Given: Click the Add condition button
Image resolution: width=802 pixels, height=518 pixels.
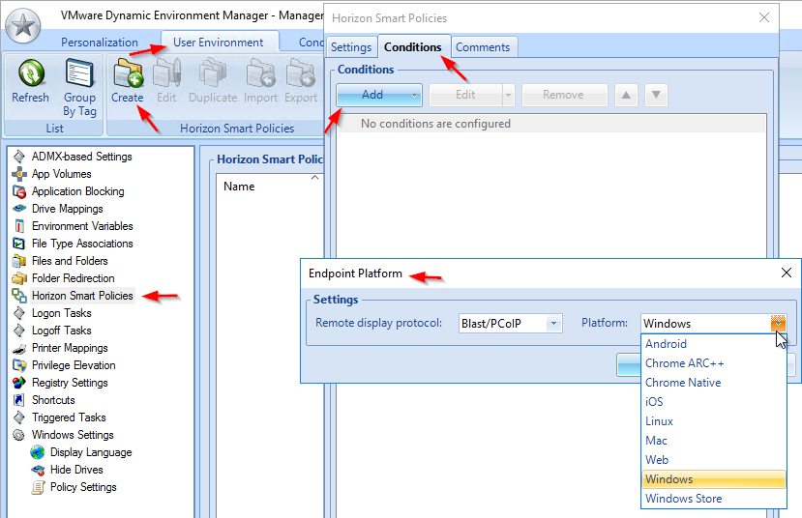Looking at the screenshot, I should (x=378, y=95).
